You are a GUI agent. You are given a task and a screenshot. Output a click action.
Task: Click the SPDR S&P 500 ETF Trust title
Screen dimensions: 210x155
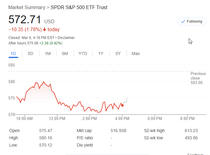coord(79,7)
